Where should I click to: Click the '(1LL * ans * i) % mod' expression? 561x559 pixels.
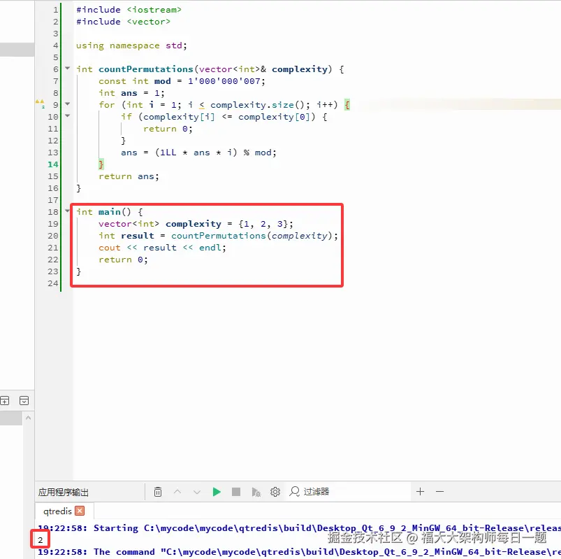pyautogui.click(x=213, y=153)
